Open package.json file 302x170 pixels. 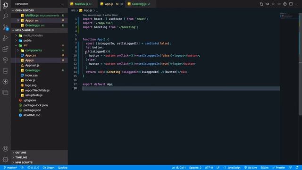pyautogui.click(x=39, y=110)
